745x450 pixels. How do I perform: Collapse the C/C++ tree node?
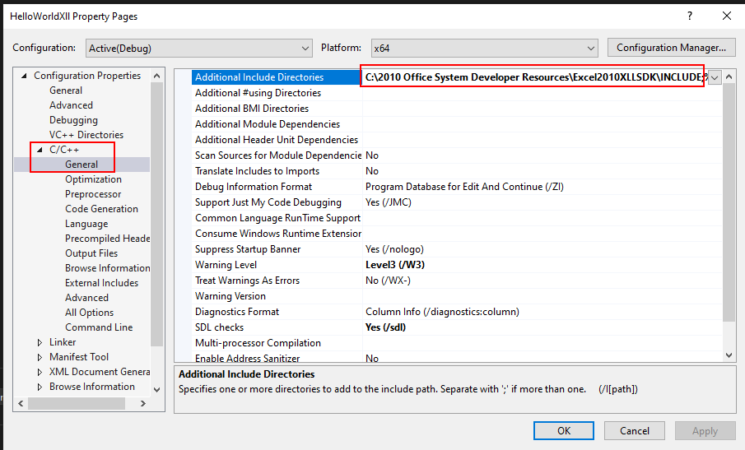40,150
